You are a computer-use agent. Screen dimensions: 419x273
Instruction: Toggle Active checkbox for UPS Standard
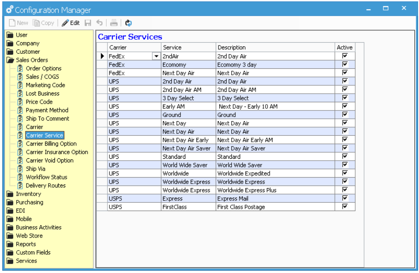(x=345, y=156)
